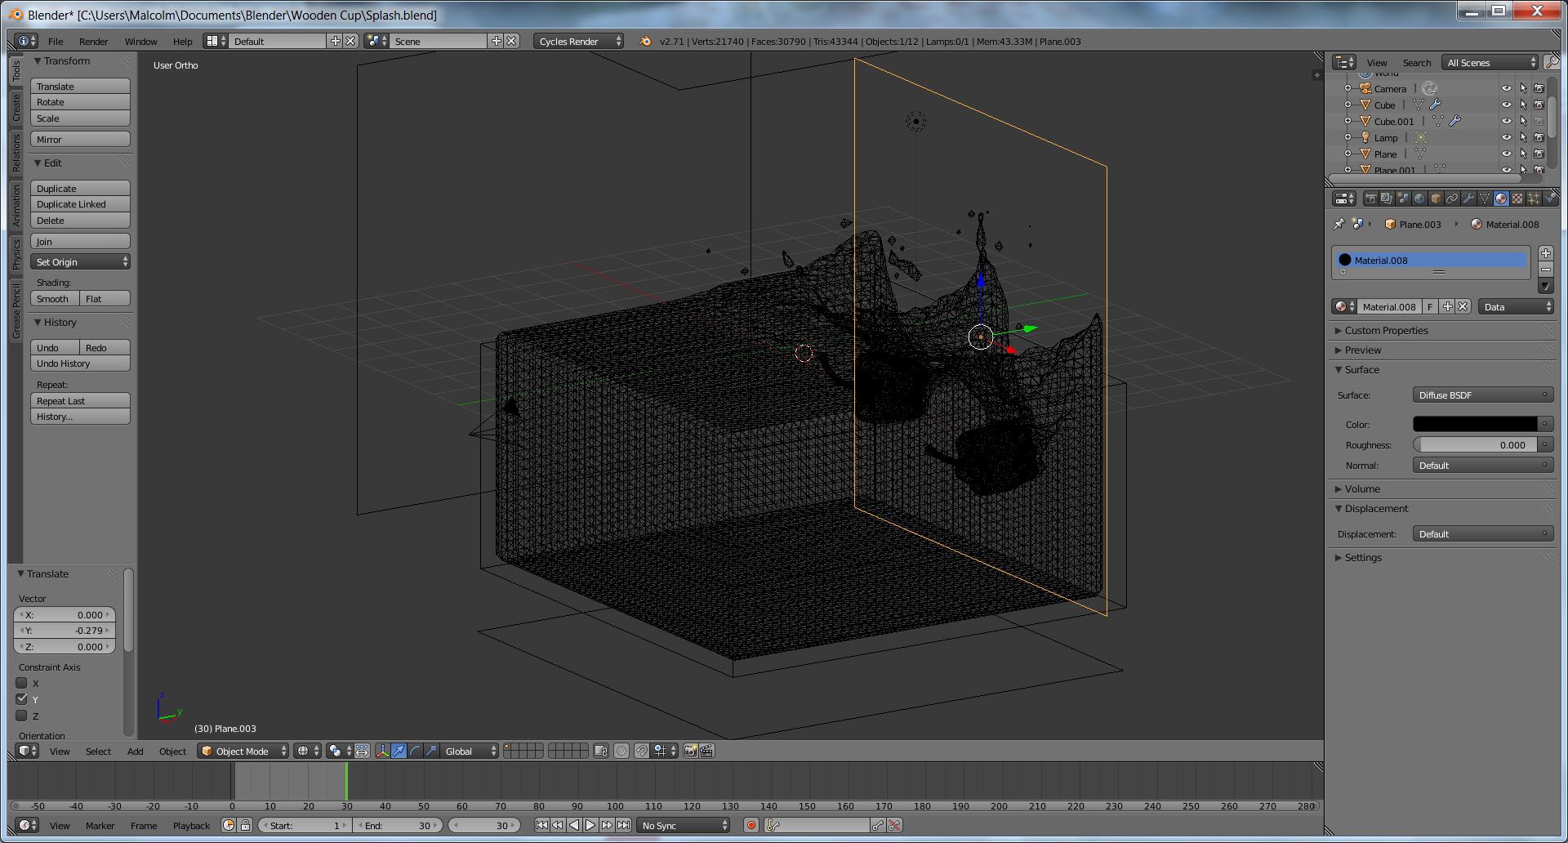Open the Render Layers properties tab

pyautogui.click(x=1387, y=198)
